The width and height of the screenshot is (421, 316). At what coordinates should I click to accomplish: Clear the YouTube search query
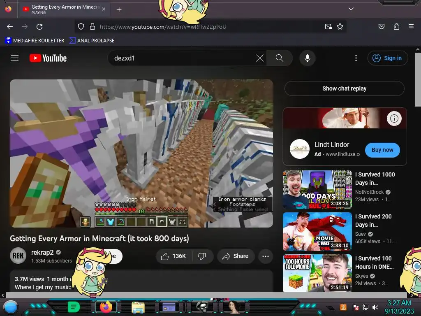tap(260, 58)
